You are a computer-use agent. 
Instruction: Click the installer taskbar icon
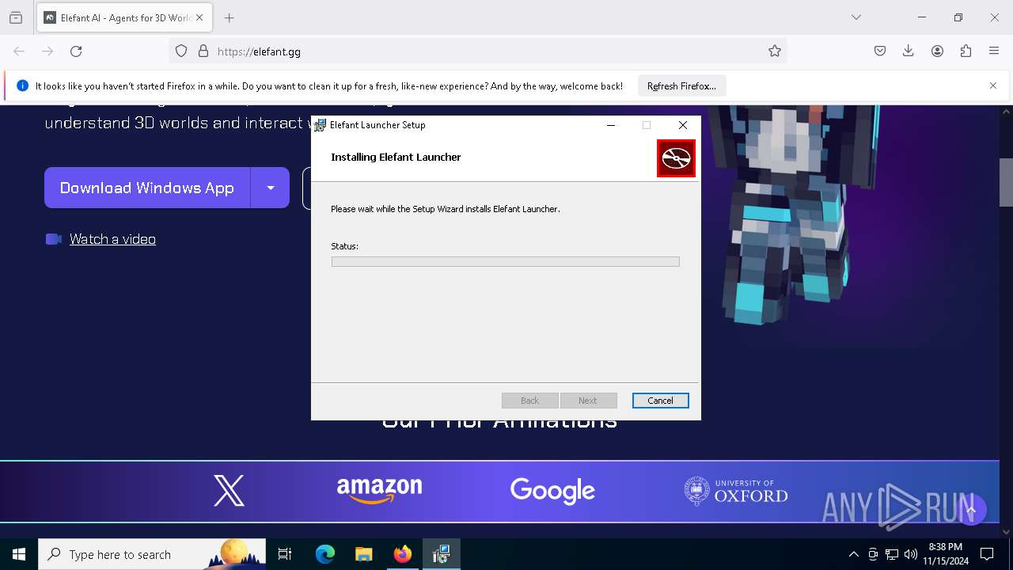pos(441,554)
